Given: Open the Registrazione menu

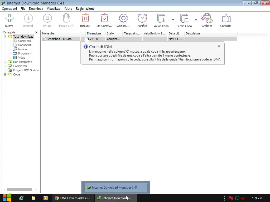Looking at the screenshot, I should (85, 9).
